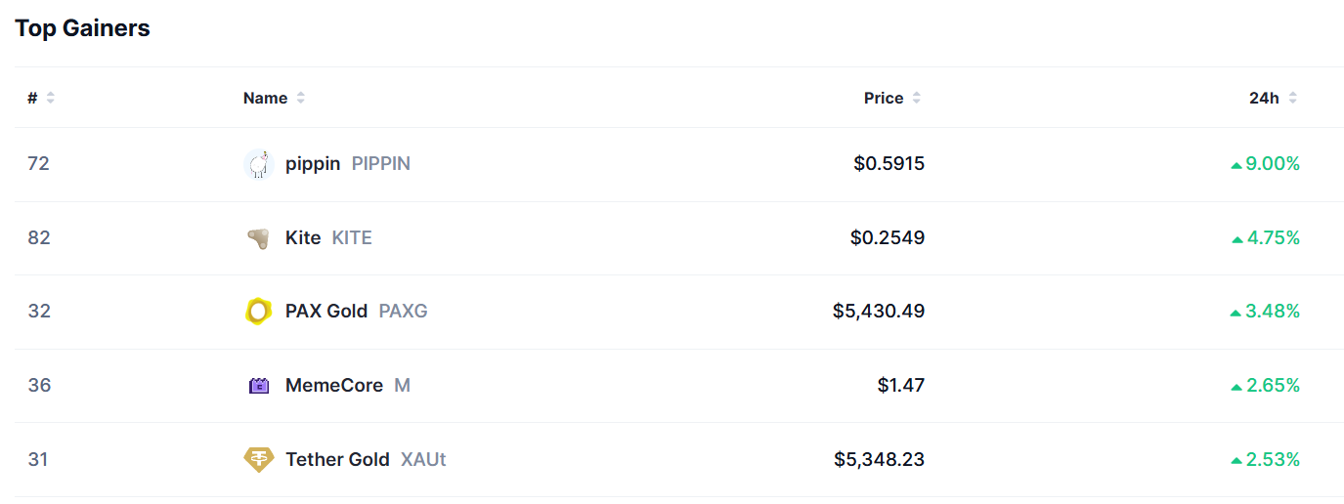The image size is (1344, 504).
Task: Sort by rank using # sort arrows
Action: point(51,98)
